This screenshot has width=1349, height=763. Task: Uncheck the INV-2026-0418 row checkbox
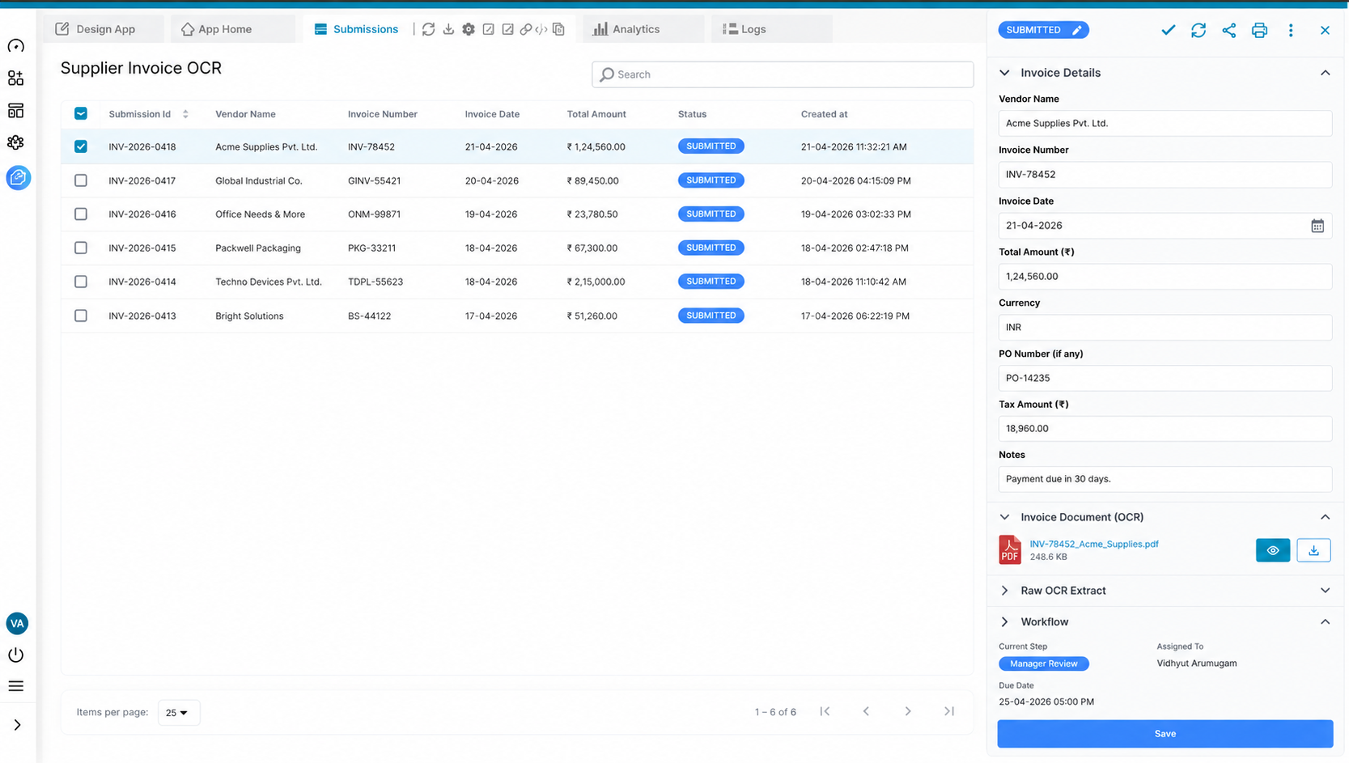(x=81, y=146)
